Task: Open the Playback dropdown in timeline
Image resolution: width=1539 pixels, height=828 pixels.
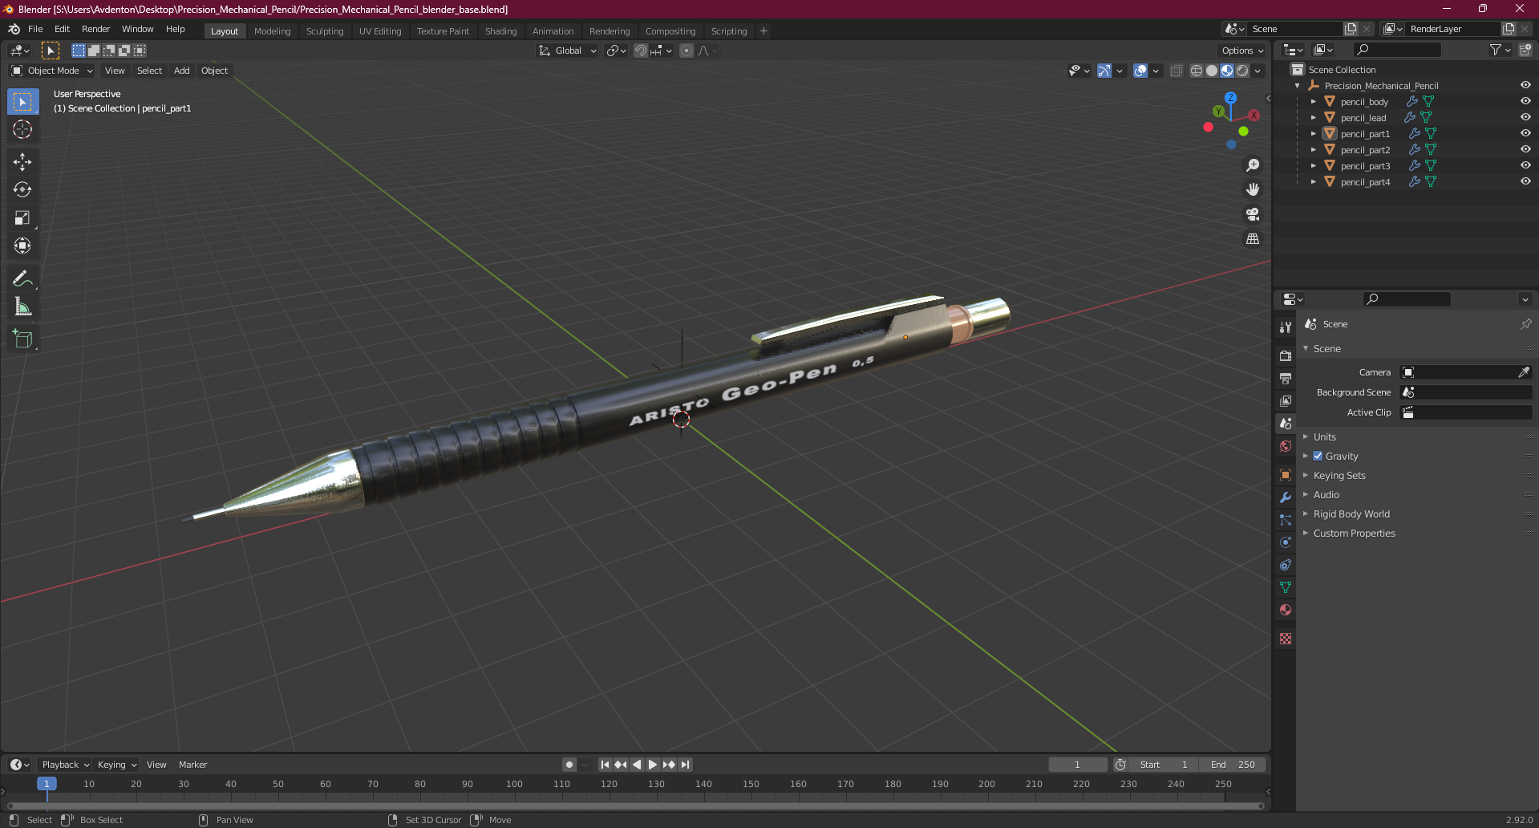Action: point(65,765)
